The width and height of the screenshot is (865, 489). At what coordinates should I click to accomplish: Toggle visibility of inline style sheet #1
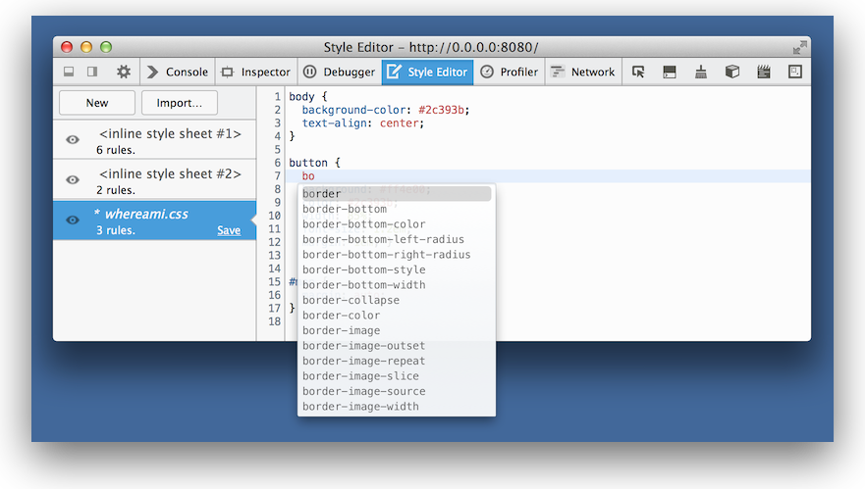pos(73,140)
